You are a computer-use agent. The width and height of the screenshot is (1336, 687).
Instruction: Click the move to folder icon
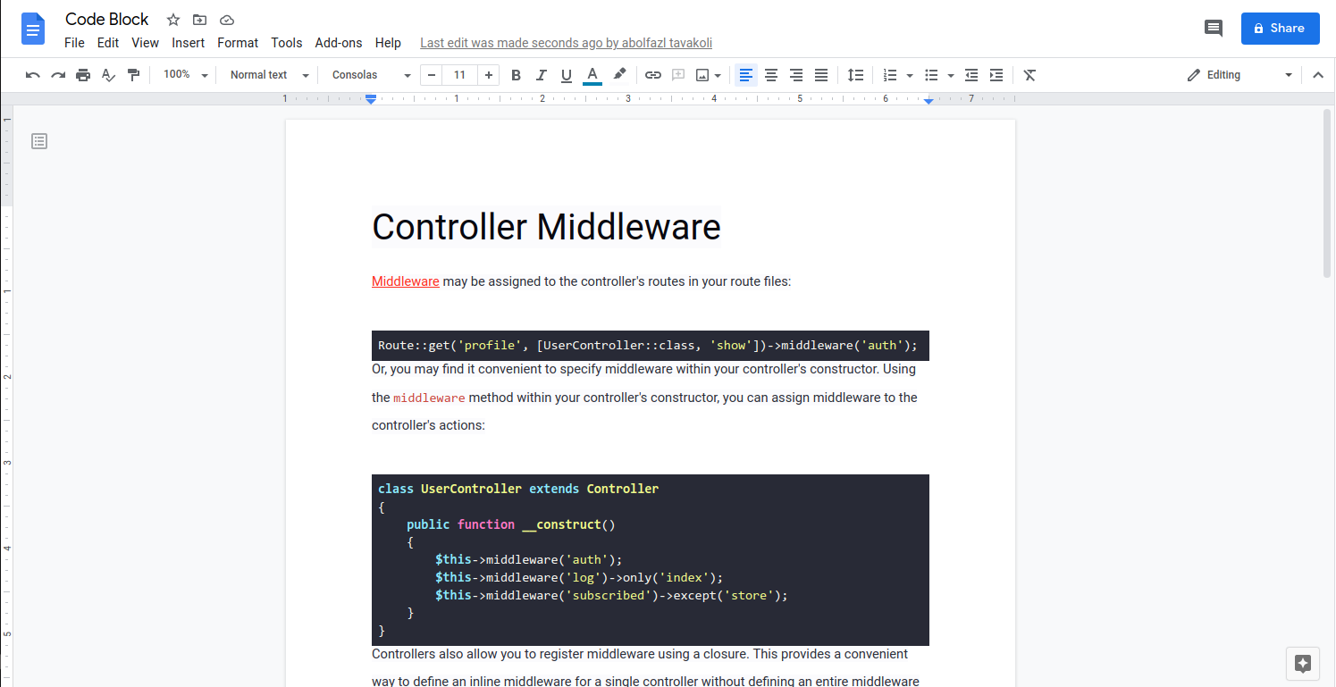[x=200, y=20]
